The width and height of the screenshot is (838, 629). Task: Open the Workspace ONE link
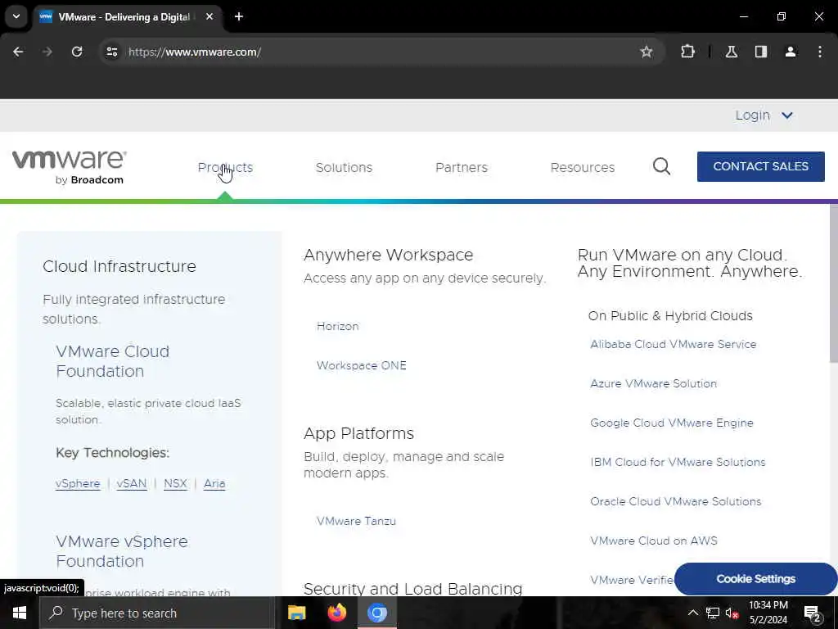[x=361, y=365]
